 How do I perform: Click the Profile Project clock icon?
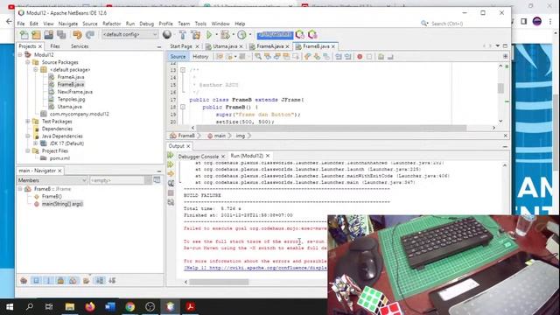click(x=241, y=35)
